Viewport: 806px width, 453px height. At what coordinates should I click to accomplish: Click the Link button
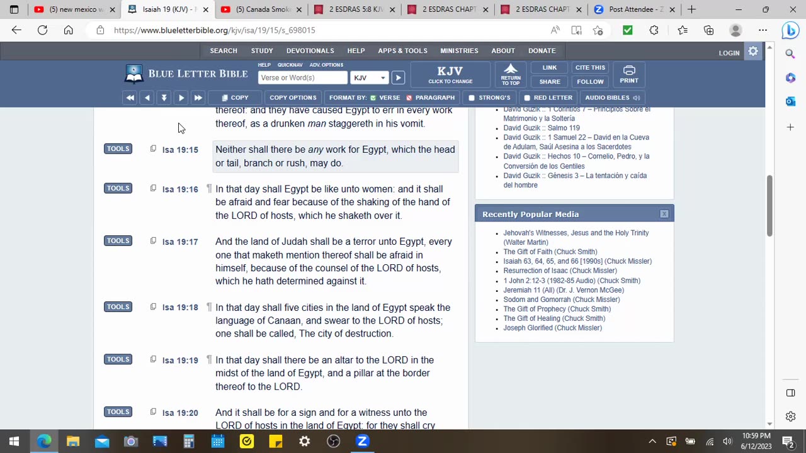click(x=550, y=68)
